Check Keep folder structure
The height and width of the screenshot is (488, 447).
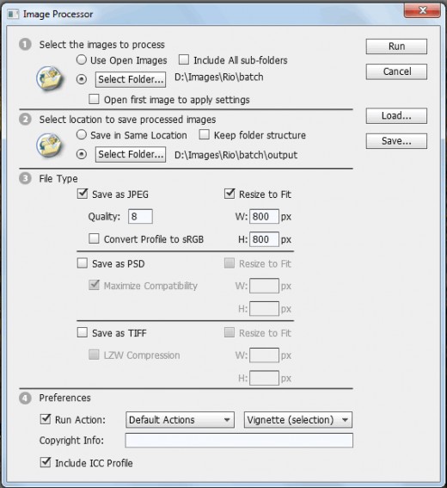click(x=204, y=134)
